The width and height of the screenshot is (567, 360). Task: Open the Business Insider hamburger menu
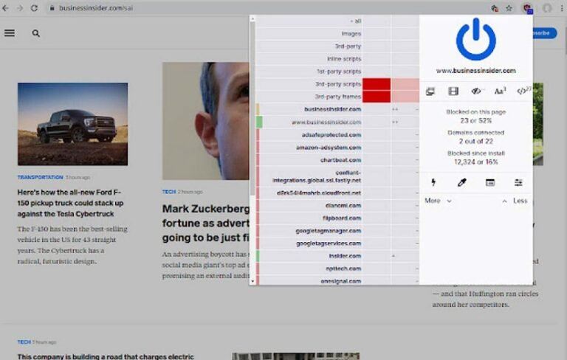click(x=10, y=33)
